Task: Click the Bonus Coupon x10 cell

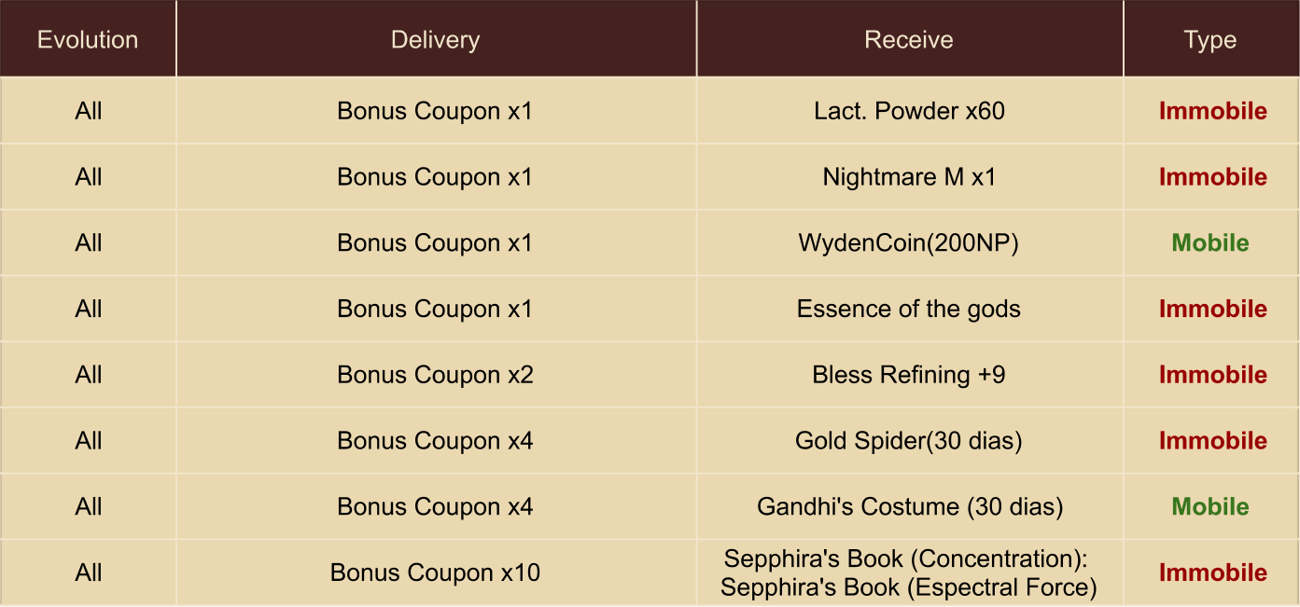Action: pyautogui.click(x=435, y=573)
